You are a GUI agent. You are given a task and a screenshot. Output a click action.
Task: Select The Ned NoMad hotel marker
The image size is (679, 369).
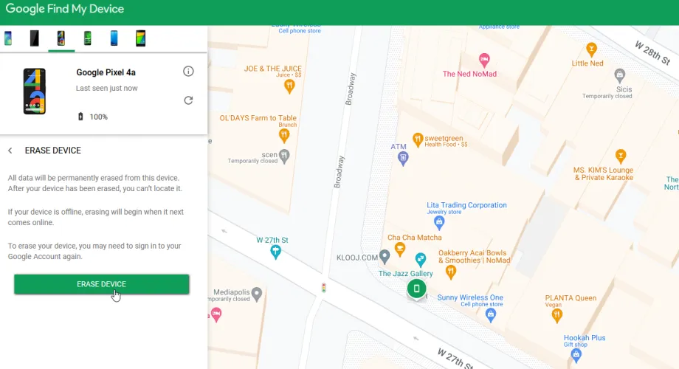tap(484, 59)
